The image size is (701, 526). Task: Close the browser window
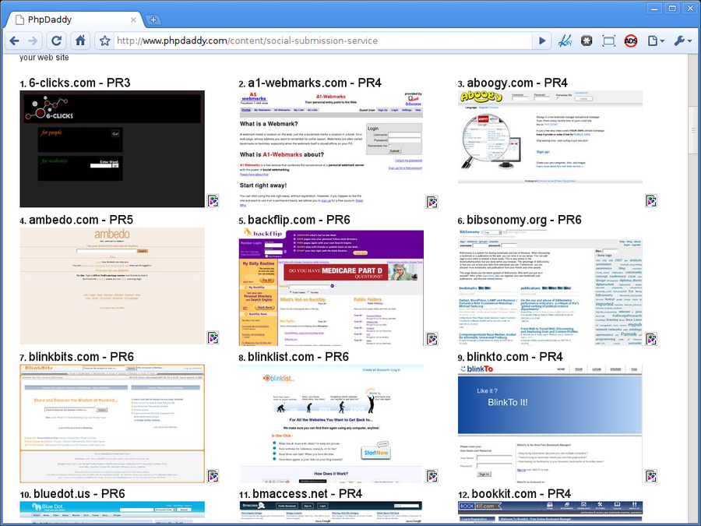689,8
